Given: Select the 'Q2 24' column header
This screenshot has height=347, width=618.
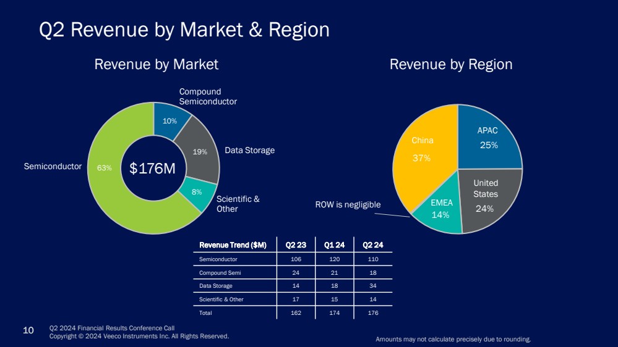Looking at the screenshot, I should pyautogui.click(x=371, y=245).
